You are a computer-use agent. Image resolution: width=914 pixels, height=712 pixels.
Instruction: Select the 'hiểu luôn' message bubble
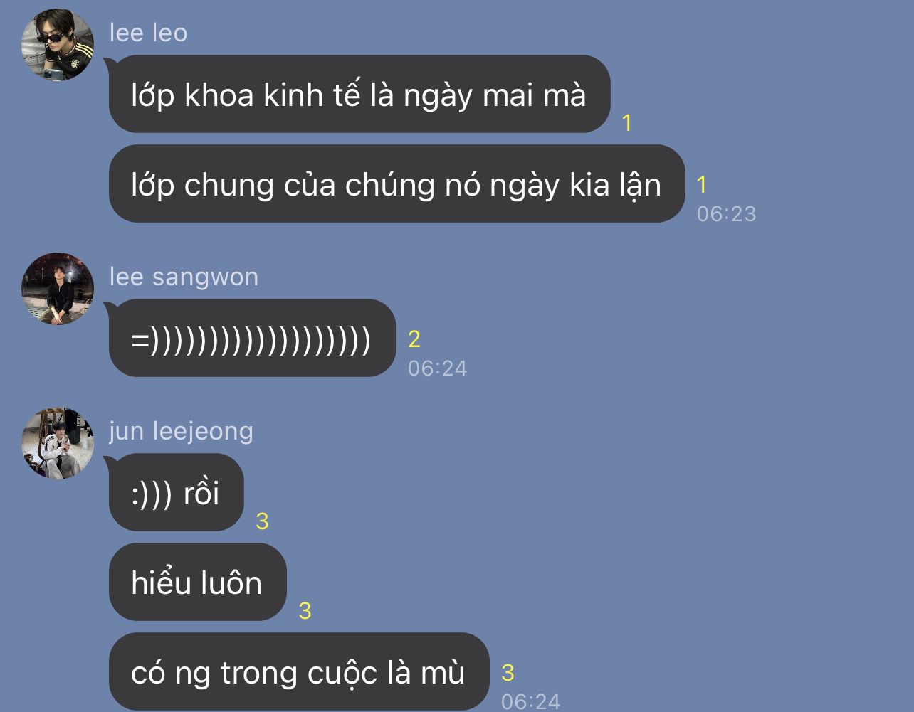197,582
